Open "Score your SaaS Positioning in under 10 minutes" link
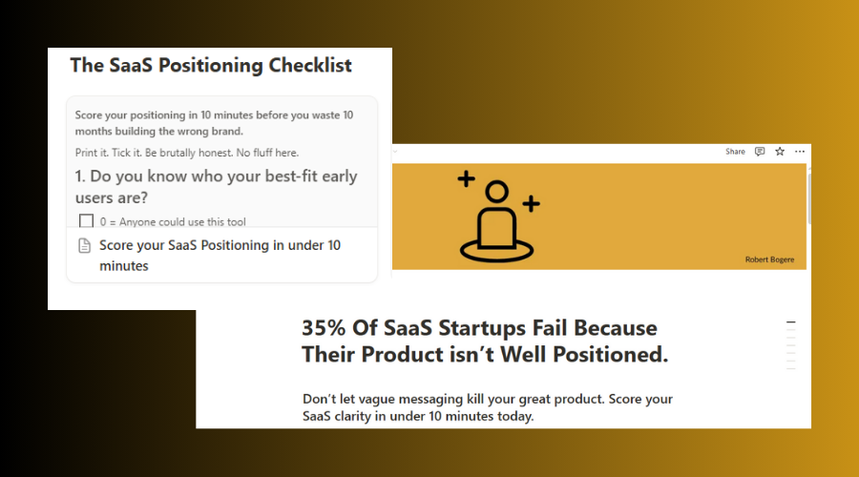Viewport: 859px width, 477px height. 220,256
